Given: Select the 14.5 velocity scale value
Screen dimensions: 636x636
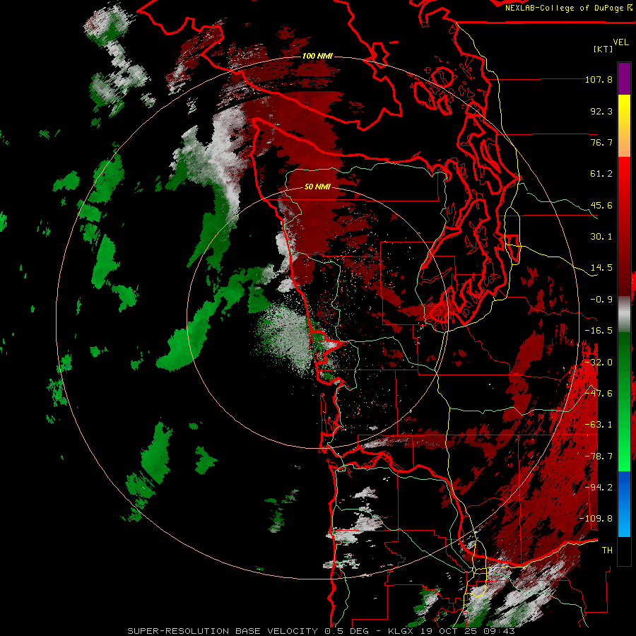Looking at the screenshot, I should click(x=601, y=268).
